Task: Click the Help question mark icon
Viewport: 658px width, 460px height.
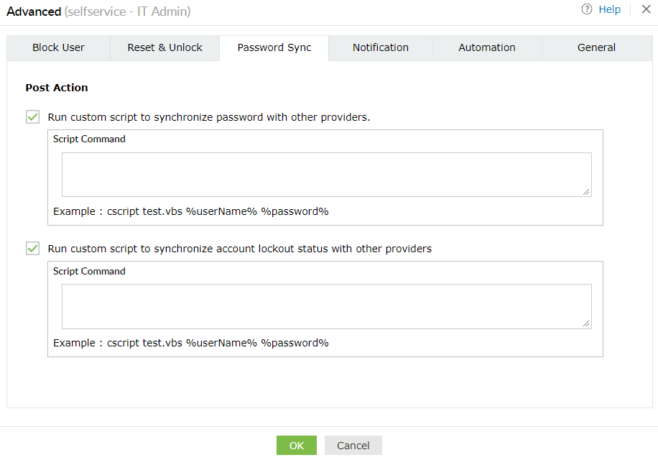Action: (587, 9)
